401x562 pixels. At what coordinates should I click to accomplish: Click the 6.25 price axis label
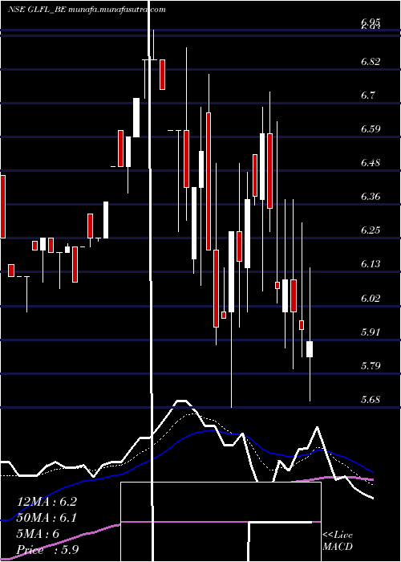click(x=371, y=230)
